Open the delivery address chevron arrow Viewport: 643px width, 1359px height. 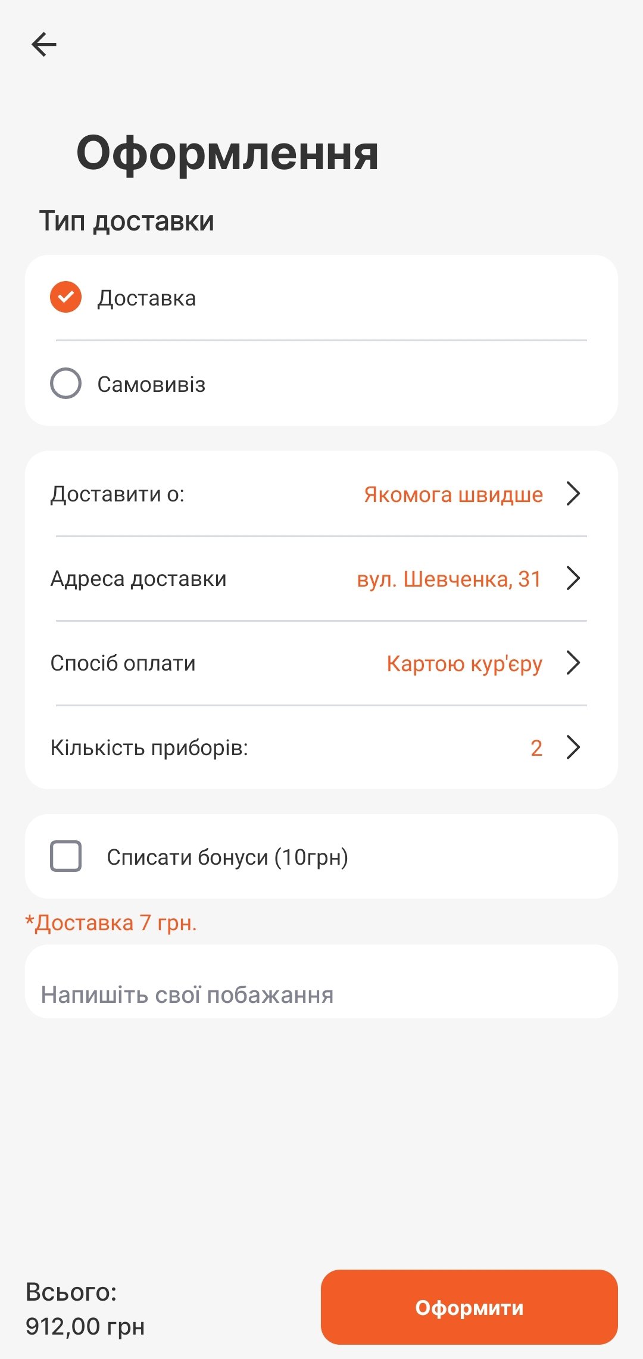(573, 578)
